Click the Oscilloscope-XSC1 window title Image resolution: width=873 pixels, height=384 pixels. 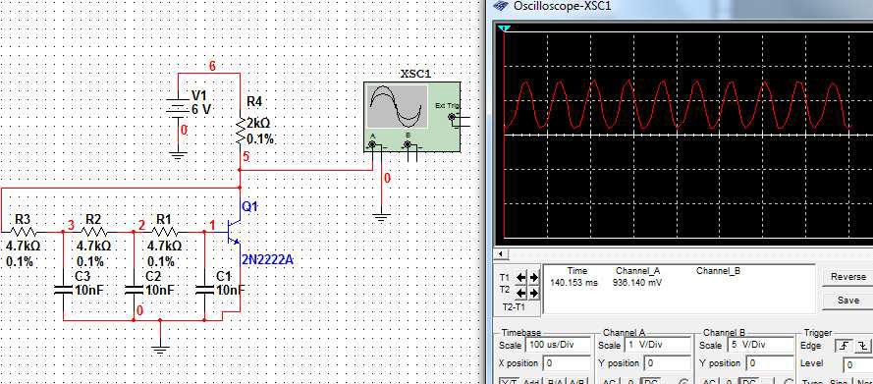pos(563,6)
